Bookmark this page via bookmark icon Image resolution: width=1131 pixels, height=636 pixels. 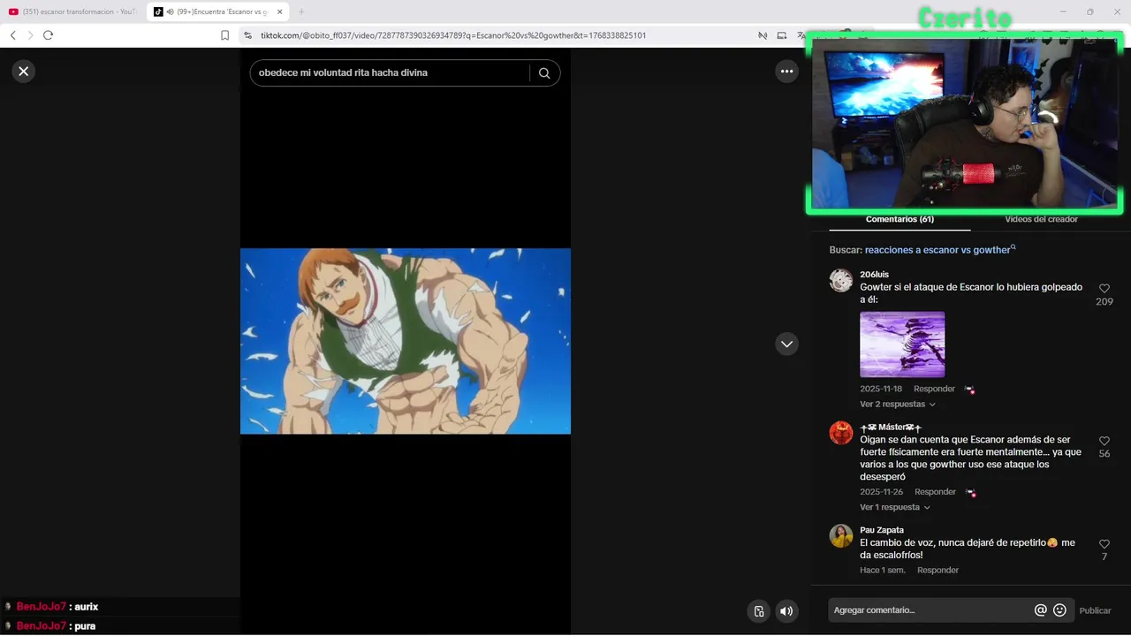pyautogui.click(x=224, y=35)
